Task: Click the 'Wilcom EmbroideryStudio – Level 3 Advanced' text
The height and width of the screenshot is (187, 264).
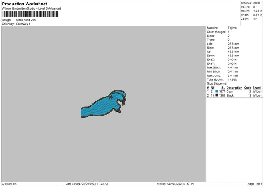Action: [x=31, y=9]
